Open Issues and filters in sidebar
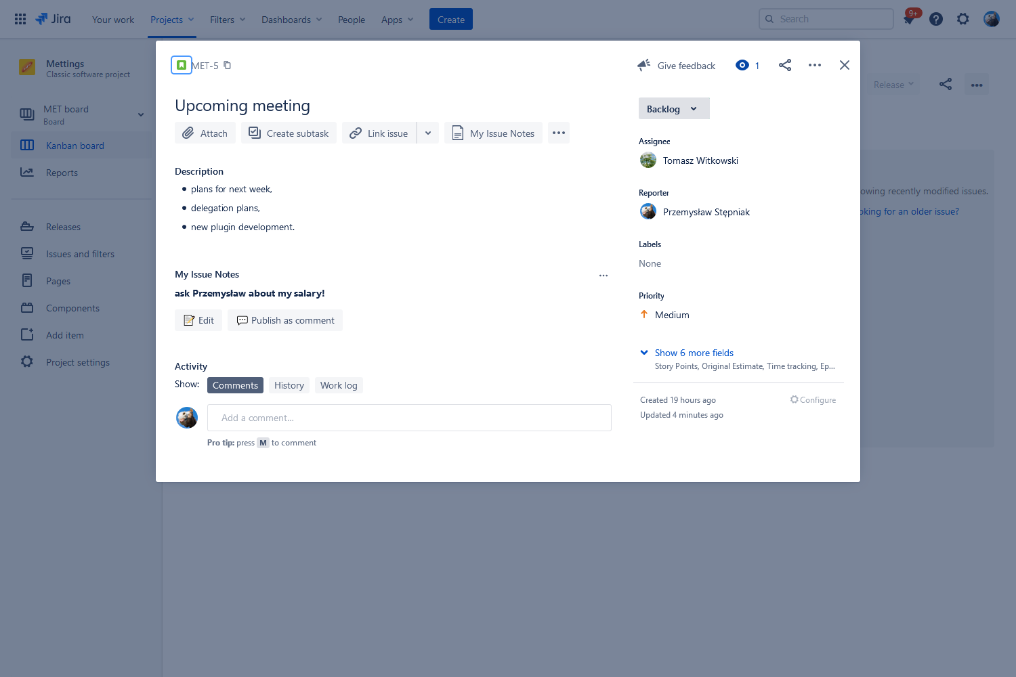Screen dimensions: 1016x677 coord(80,254)
